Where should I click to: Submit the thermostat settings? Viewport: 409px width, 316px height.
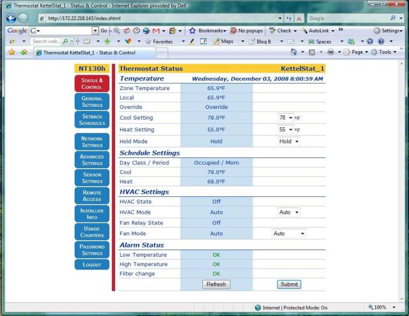pos(289,284)
